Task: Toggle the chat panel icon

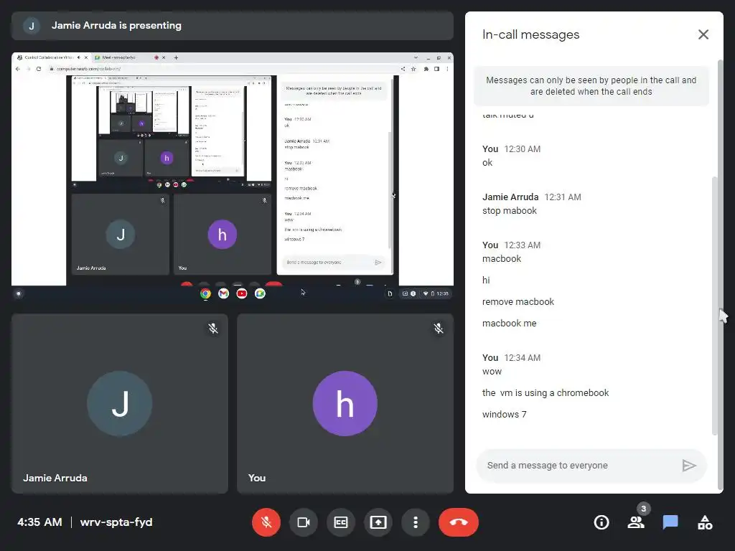Action: tap(670, 522)
